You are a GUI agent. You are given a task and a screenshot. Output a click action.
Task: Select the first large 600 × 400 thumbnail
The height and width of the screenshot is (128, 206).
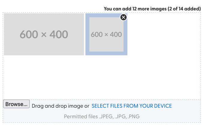click(44, 34)
